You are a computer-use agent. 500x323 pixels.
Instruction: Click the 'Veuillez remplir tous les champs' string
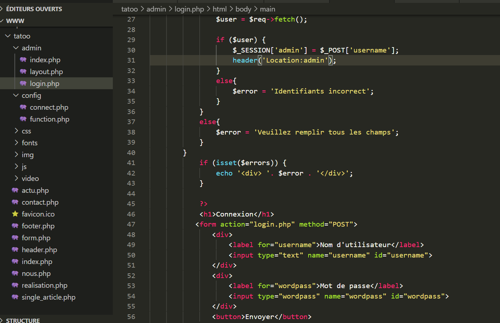tap(324, 132)
